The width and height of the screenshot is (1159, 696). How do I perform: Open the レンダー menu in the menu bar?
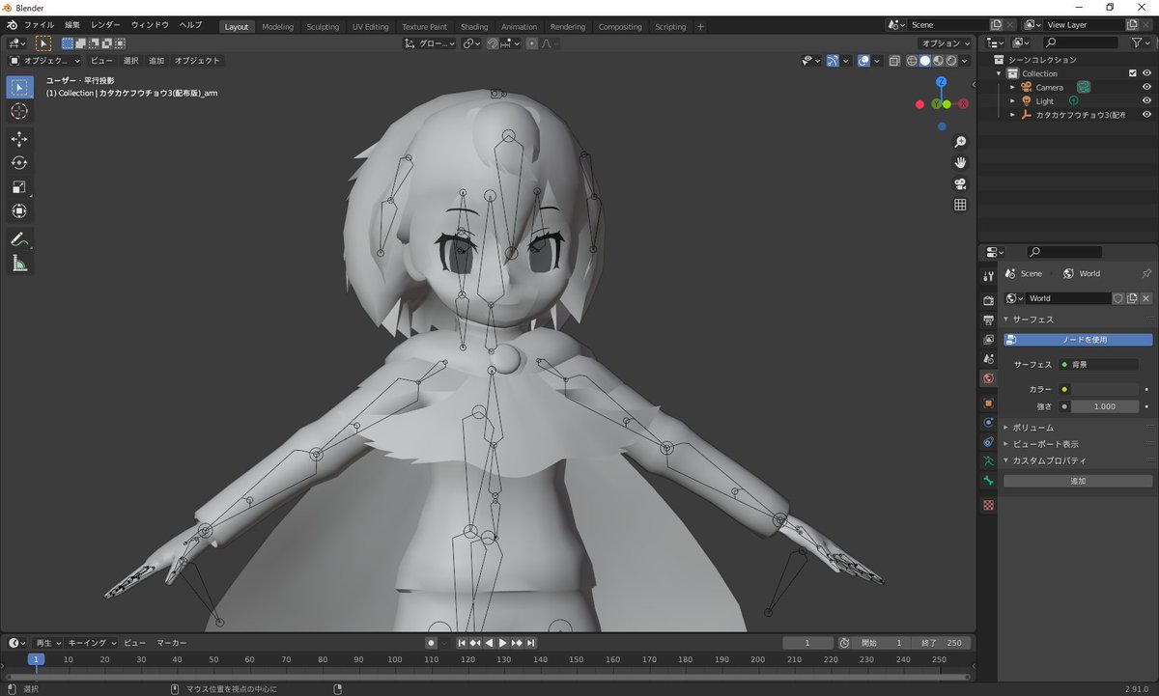point(103,24)
